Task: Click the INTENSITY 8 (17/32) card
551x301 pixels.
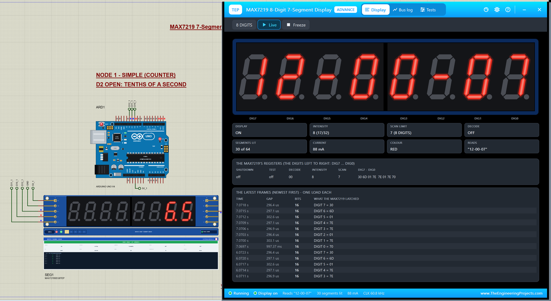Action: 347,130
